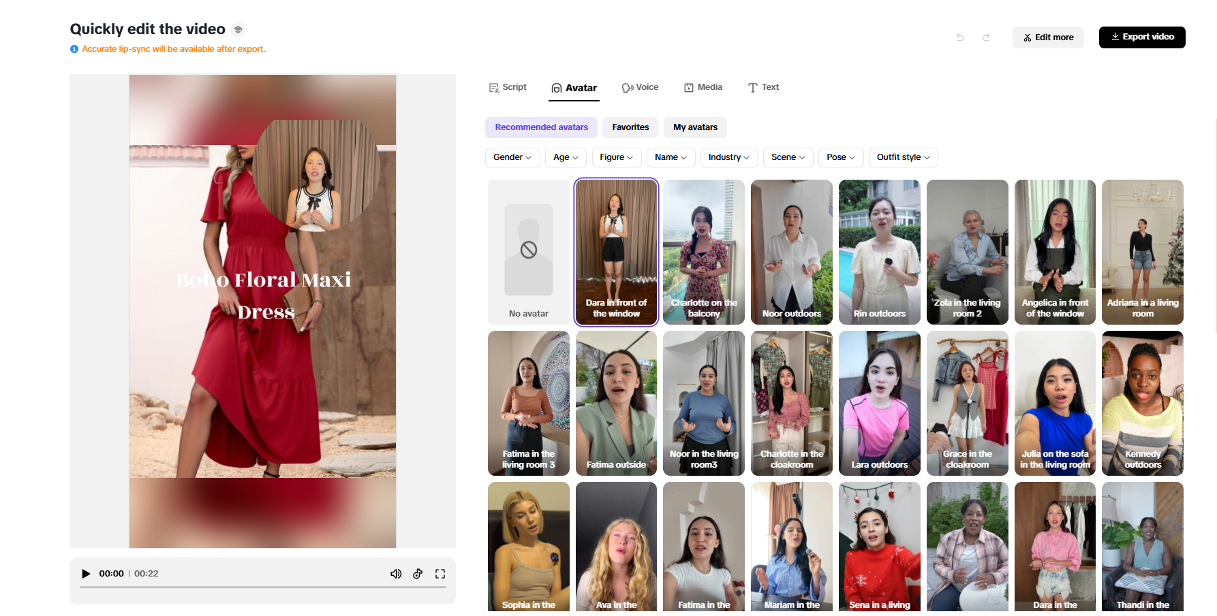The height and width of the screenshot is (616, 1217).
Task: Click the info icon beside lip-sync notice
Action: [74, 49]
